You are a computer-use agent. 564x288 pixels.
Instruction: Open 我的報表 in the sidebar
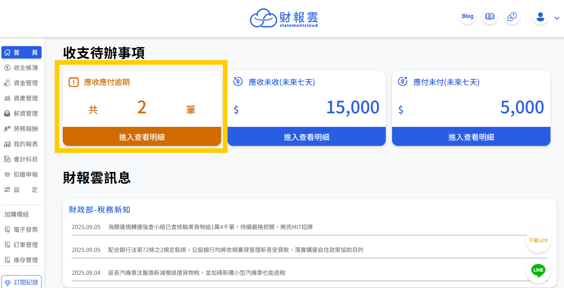(x=21, y=144)
